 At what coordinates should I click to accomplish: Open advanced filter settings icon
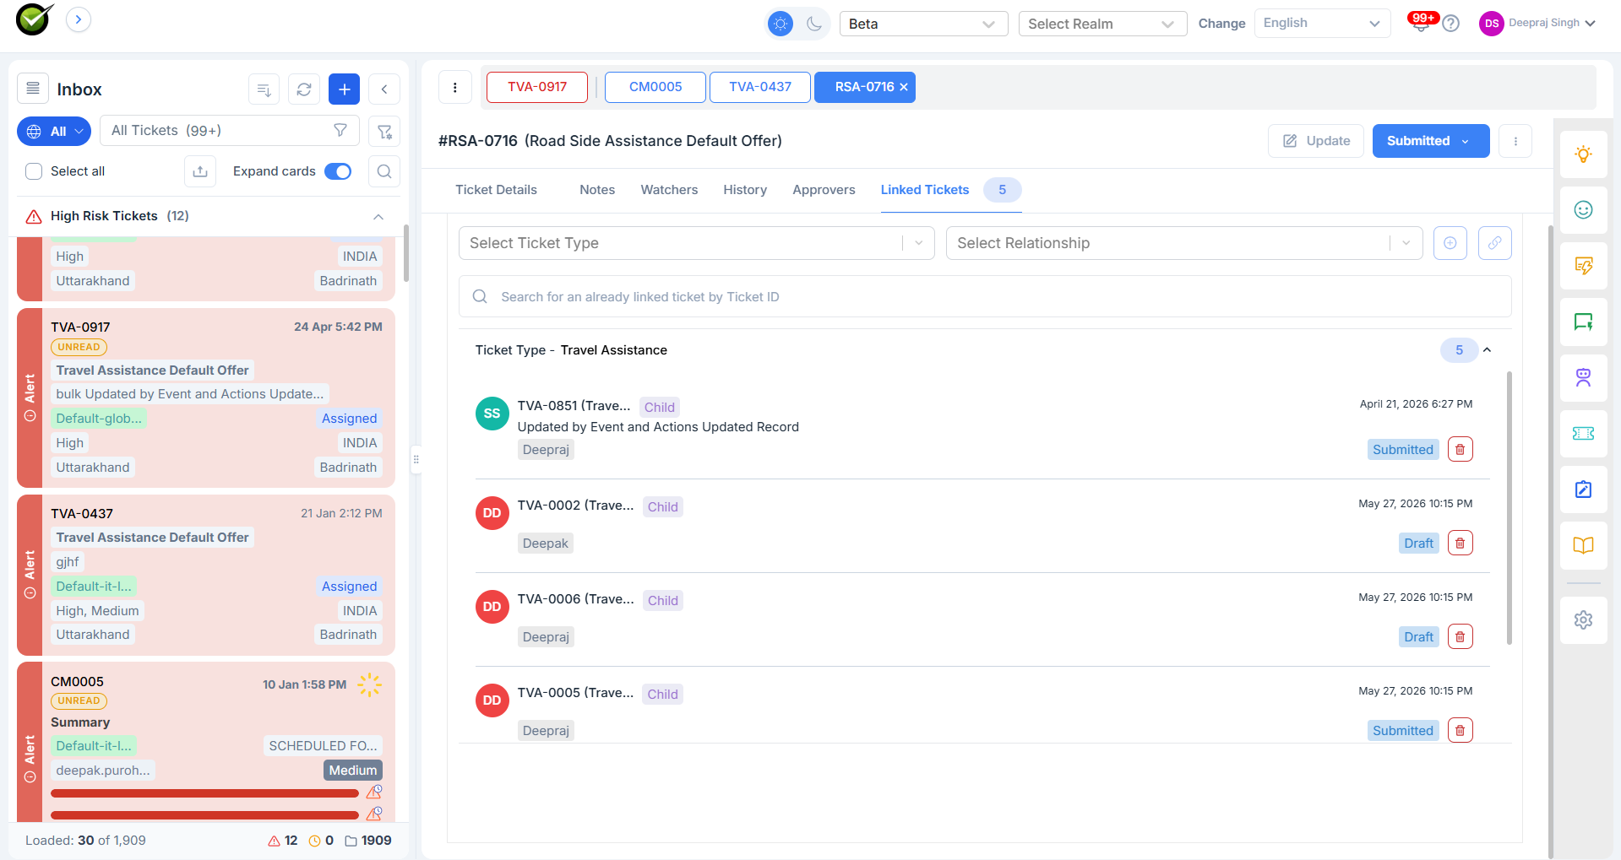384,131
